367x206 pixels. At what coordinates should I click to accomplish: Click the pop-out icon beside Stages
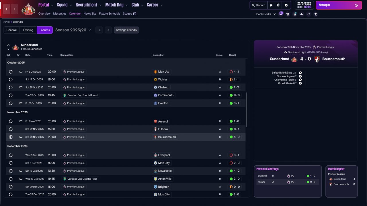(135, 14)
